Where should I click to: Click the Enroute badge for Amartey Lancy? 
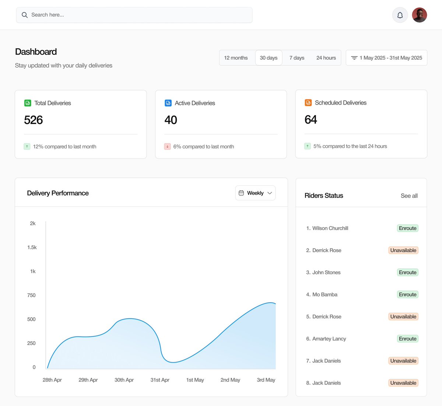point(408,339)
